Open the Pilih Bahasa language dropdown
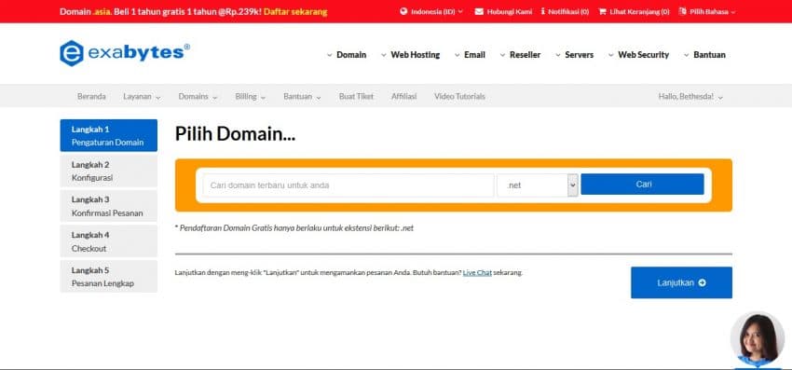This screenshot has width=792, height=370. 707,11
